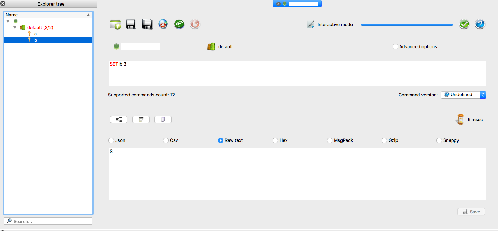Click the 6 msec execution time text
Image resolution: width=498 pixels, height=231 pixels.
475,119
